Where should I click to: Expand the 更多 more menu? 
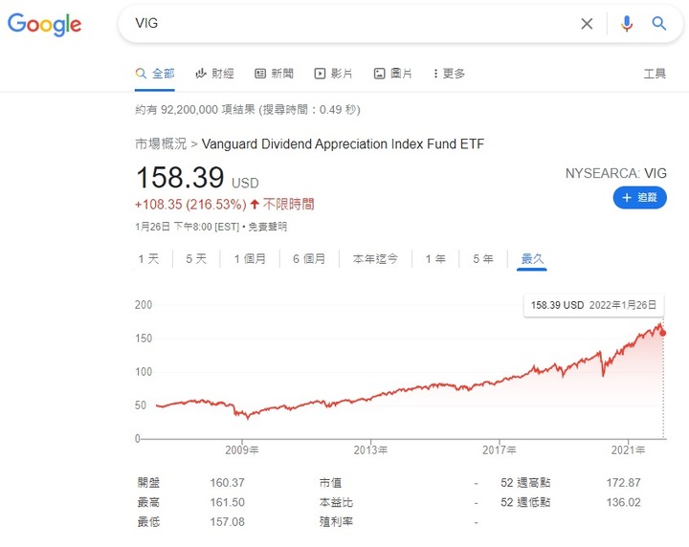[449, 74]
